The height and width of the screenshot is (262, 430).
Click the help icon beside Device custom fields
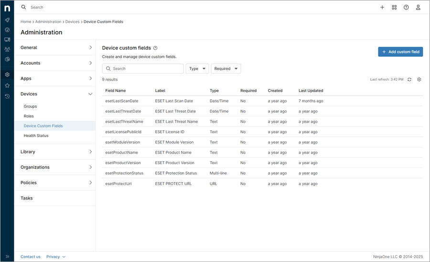[155, 48]
